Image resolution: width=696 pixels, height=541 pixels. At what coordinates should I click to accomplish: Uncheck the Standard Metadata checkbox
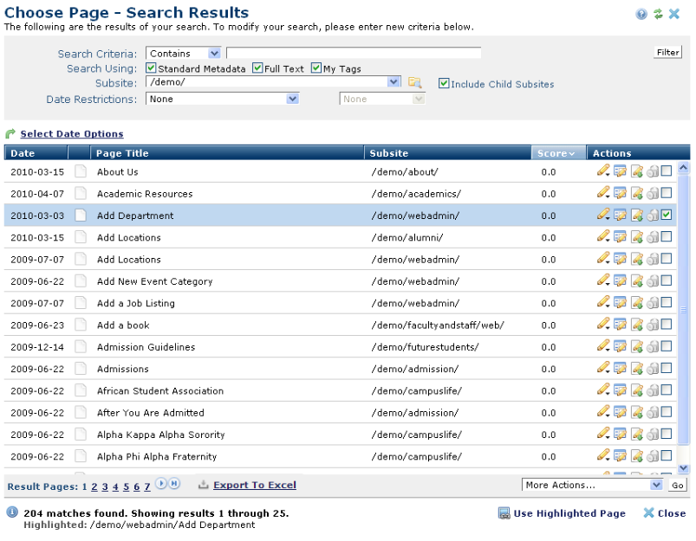151,68
